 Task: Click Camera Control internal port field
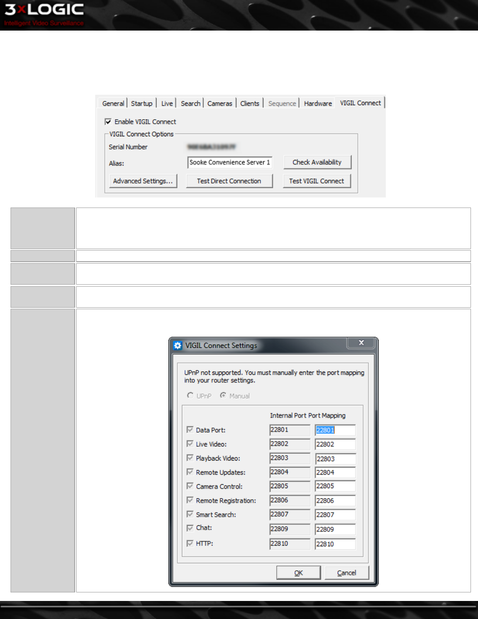coord(290,486)
